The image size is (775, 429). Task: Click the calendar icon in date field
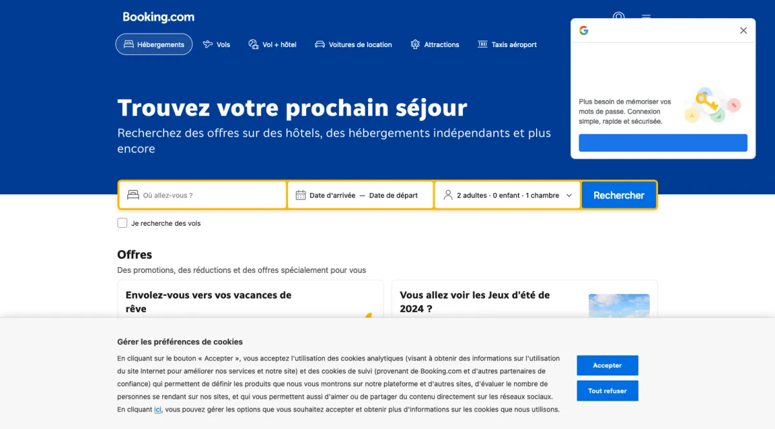pos(300,195)
